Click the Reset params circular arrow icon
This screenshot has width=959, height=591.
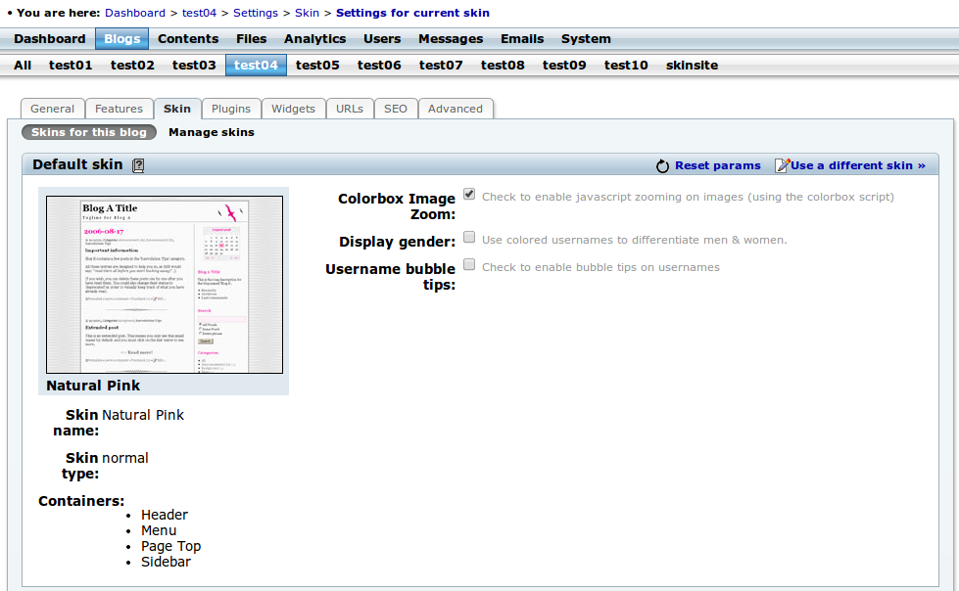click(662, 166)
